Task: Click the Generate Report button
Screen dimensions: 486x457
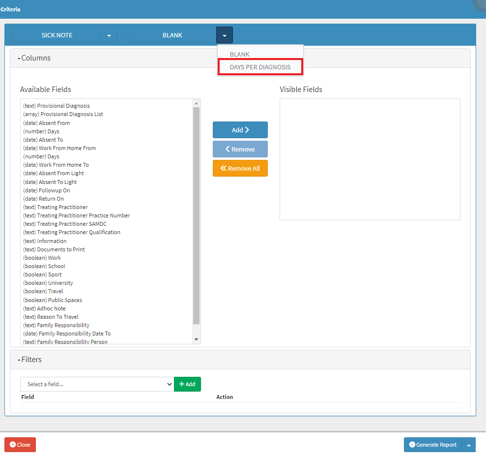Action: 432,445
